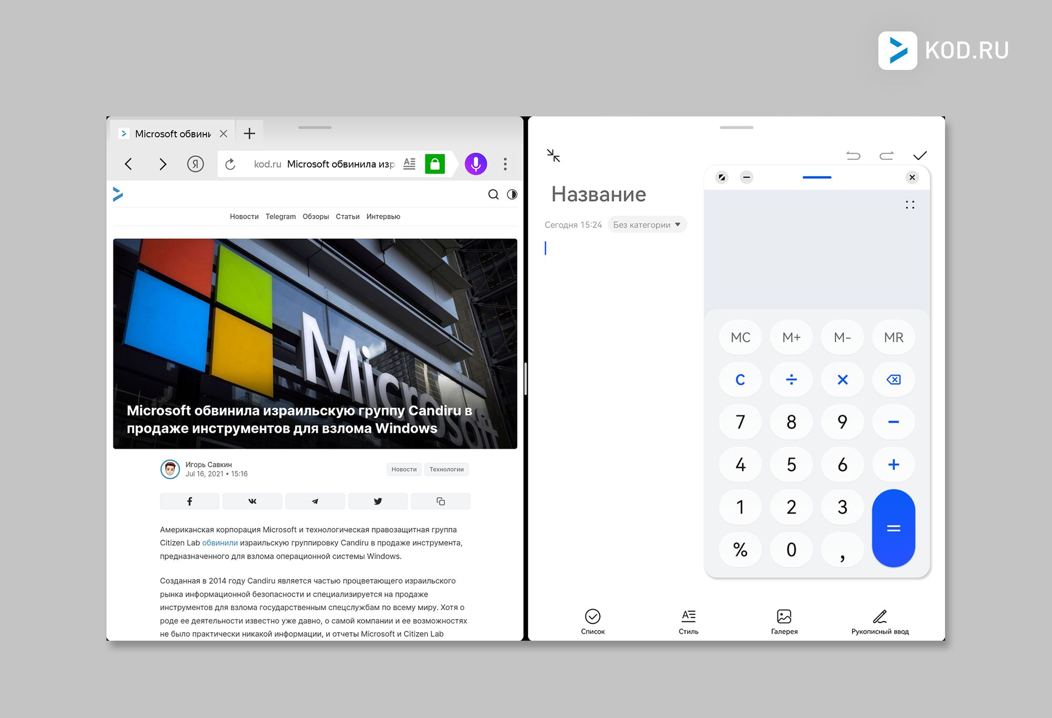Open author Игорь Савкин avatar

click(x=170, y=469)
